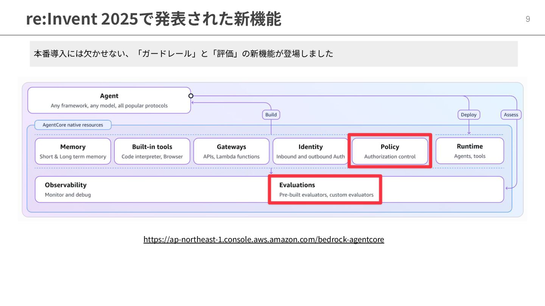The width and height of the screenshot is (545, 306).
Task: Click the Assess label
Action: pyautogui.click(x=511, y=114)
